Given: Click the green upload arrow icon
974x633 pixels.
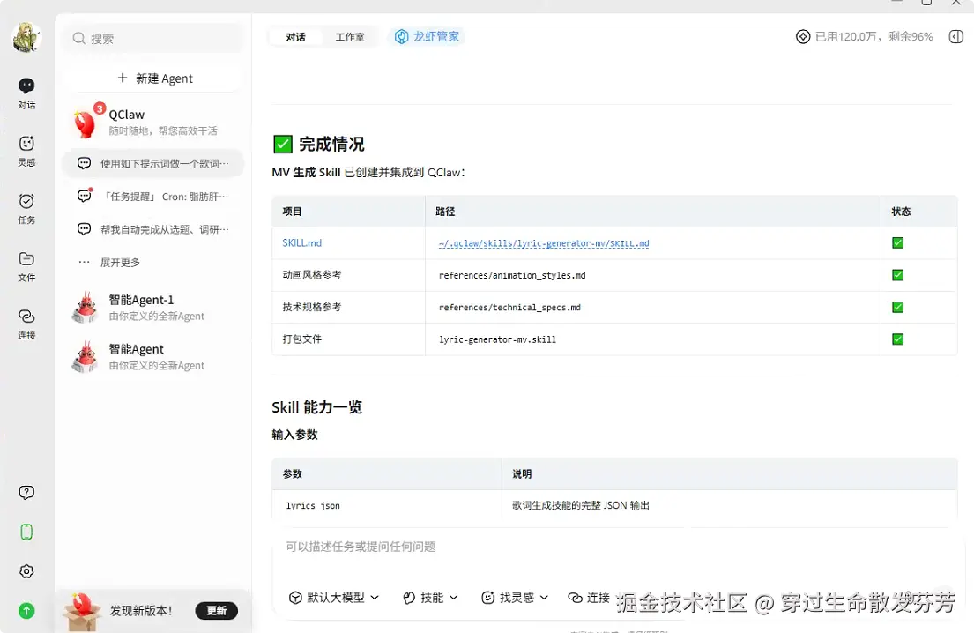Looking at the screenshot, I should pos(26,611).
